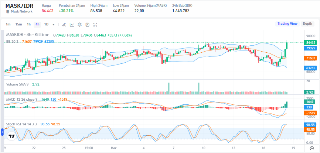Open the axis settings icon at the chart's bottom-right corner

[312, 148]
